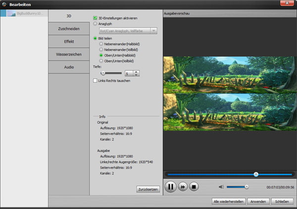Enable Links Rechts tauschen checkbox
The image size is (297, 209).
point(96,80)
